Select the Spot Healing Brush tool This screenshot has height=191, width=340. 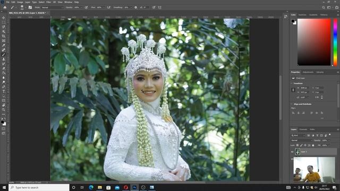(4, 50)
